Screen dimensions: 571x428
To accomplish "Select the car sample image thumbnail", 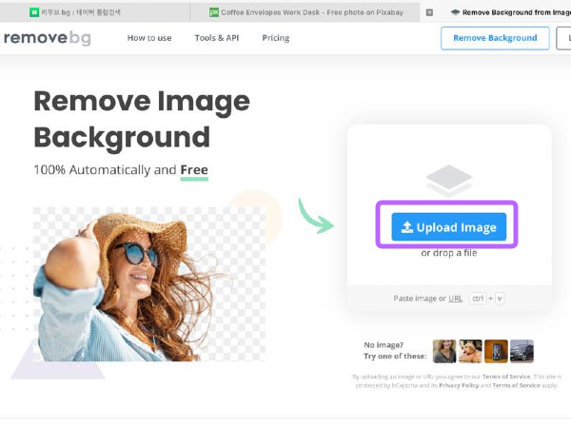I will coord(522,351).
